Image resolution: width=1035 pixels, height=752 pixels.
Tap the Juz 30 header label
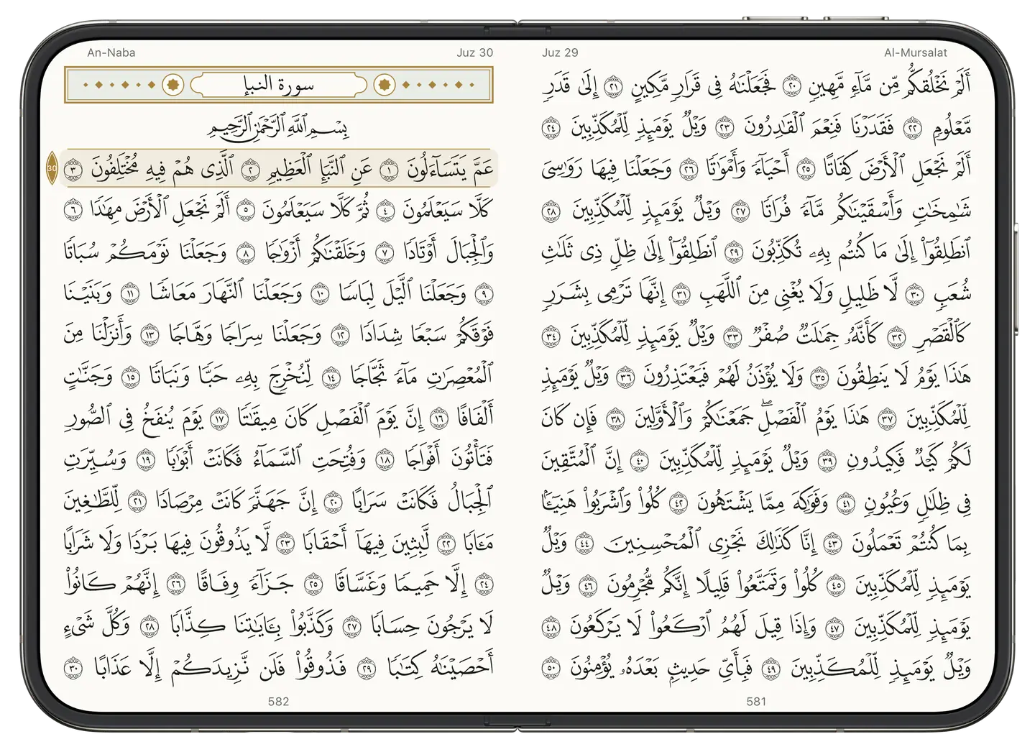click(x=475, y=52)
